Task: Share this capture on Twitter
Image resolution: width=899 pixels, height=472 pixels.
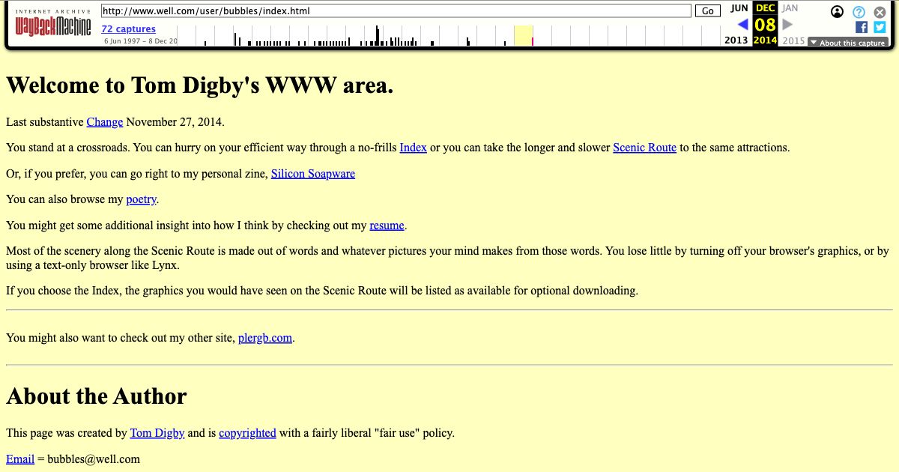Action: pyautogui.click(x=880, y=28)
